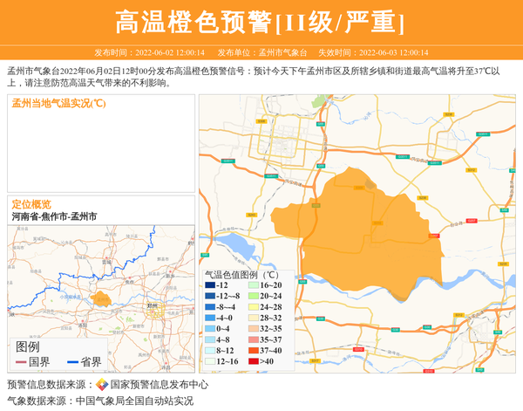This screenshot has height=411, width=523.
Task: Click the 郑州 city label on overview map
Action: tap(153, 305)
